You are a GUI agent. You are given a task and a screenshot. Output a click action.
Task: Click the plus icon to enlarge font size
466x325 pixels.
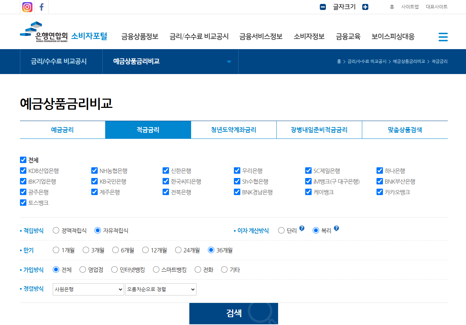point(365,7)
